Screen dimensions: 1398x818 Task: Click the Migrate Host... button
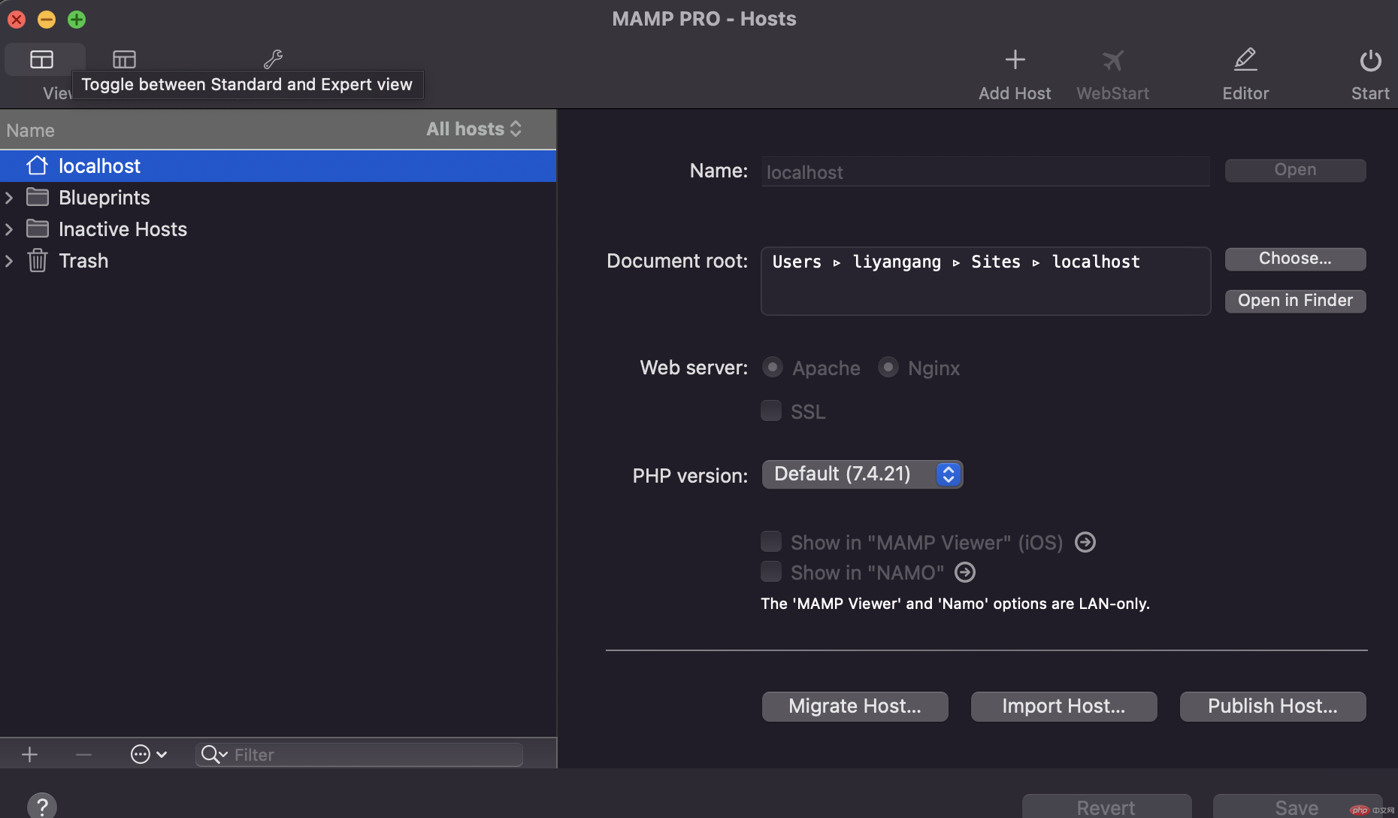click(x=855, y=706)
